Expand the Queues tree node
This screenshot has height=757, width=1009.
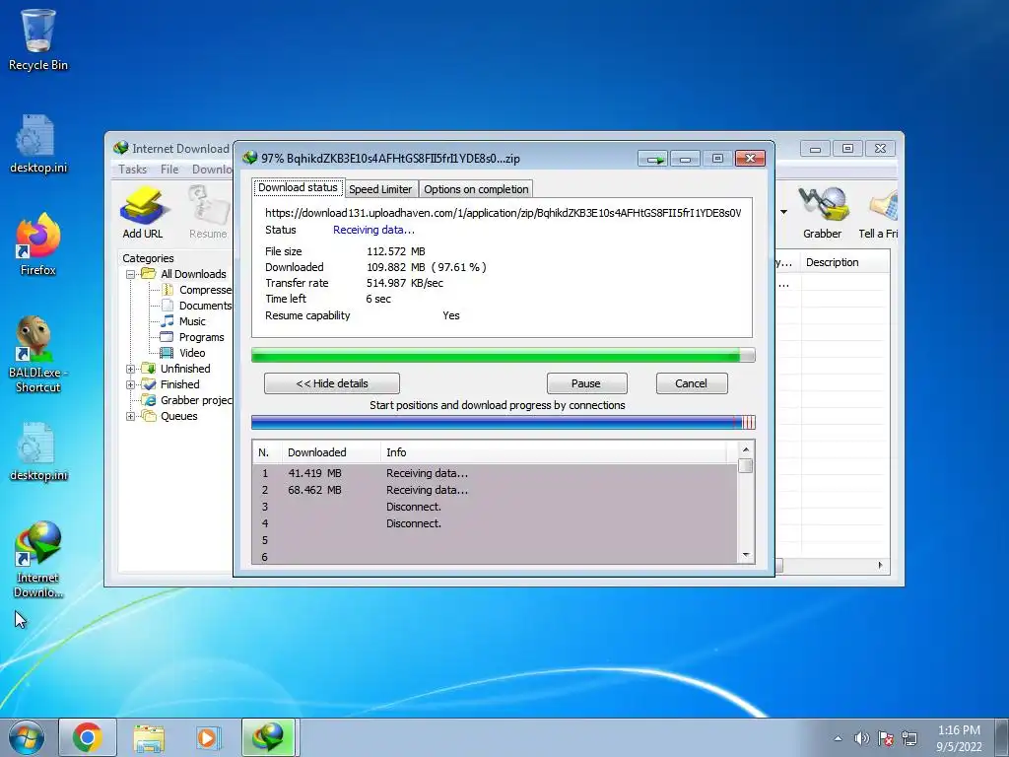point(131,416)
